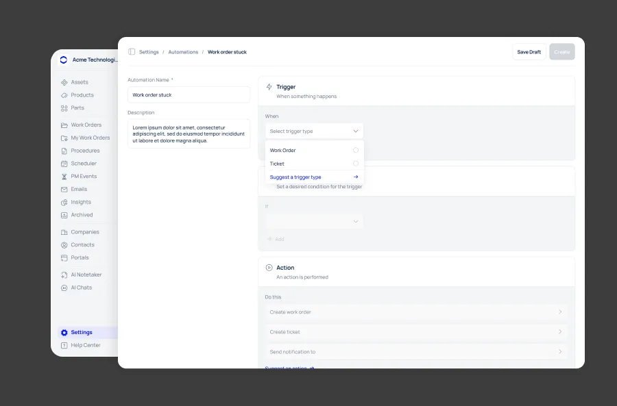617x406 pixels.
Task: Click the Assets sidebar icon
Action: pyautogui.click(x=64, y=82)
